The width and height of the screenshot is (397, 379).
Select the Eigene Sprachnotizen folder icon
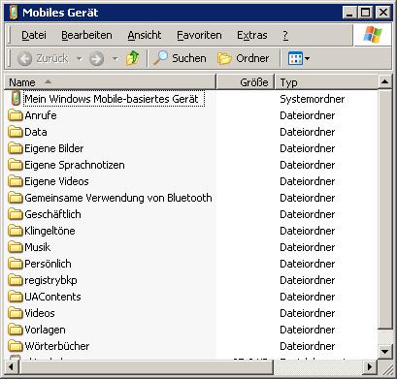[x=16, y=165]
